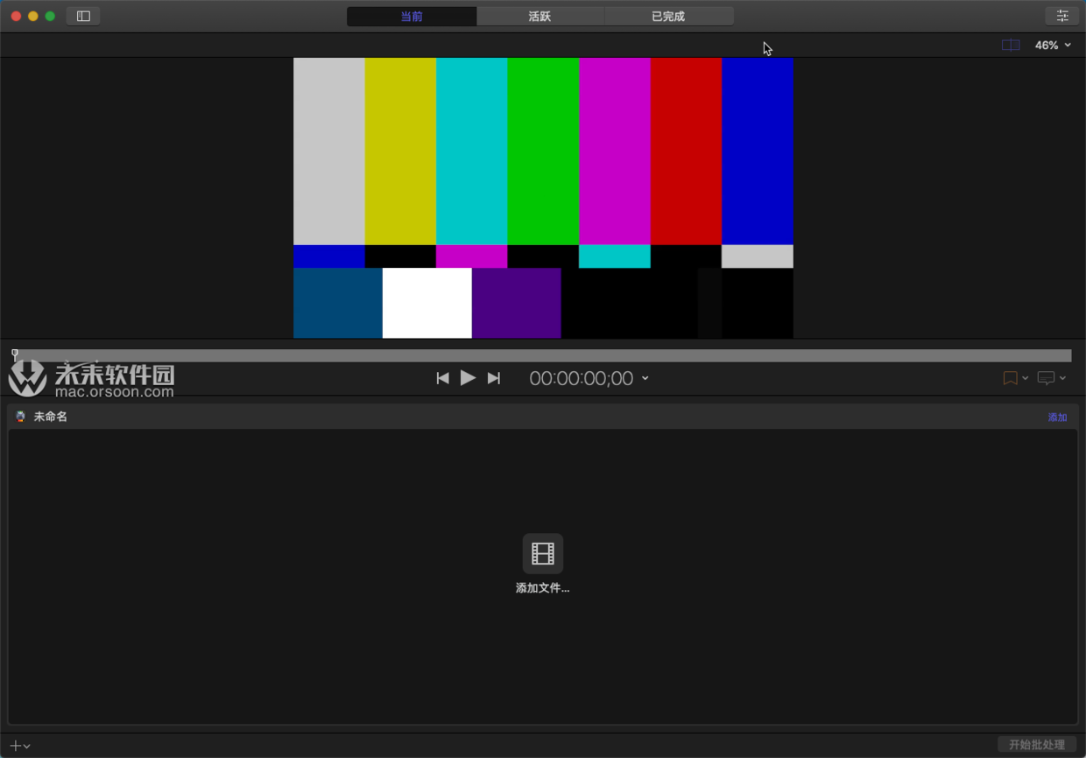The width and height of the screenshot is (1086, 758).
Task: Open the timecode display dropdown
Action: click(645, 378)
